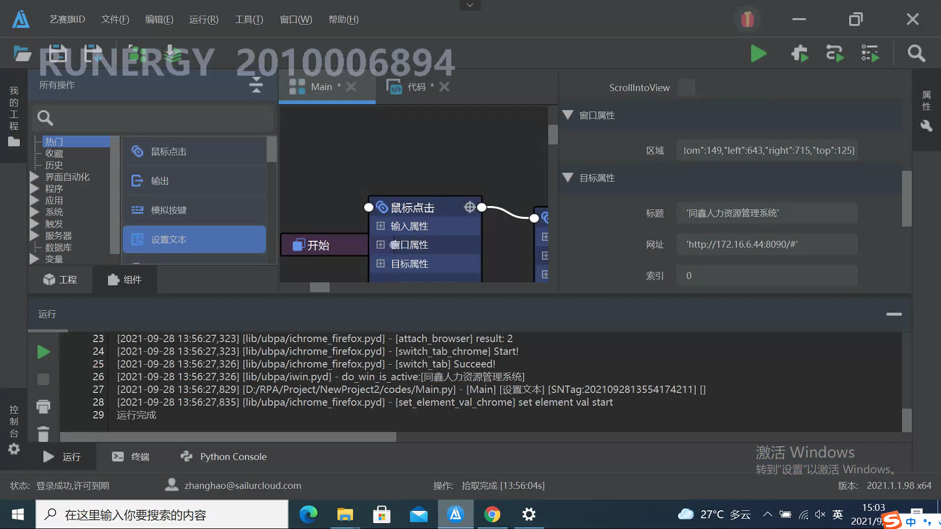Open Windows Settings from the taskbar

coord(528,514)
